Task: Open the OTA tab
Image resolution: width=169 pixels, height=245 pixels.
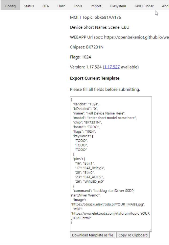Action: pyautogui.click(x=46, y=6)
